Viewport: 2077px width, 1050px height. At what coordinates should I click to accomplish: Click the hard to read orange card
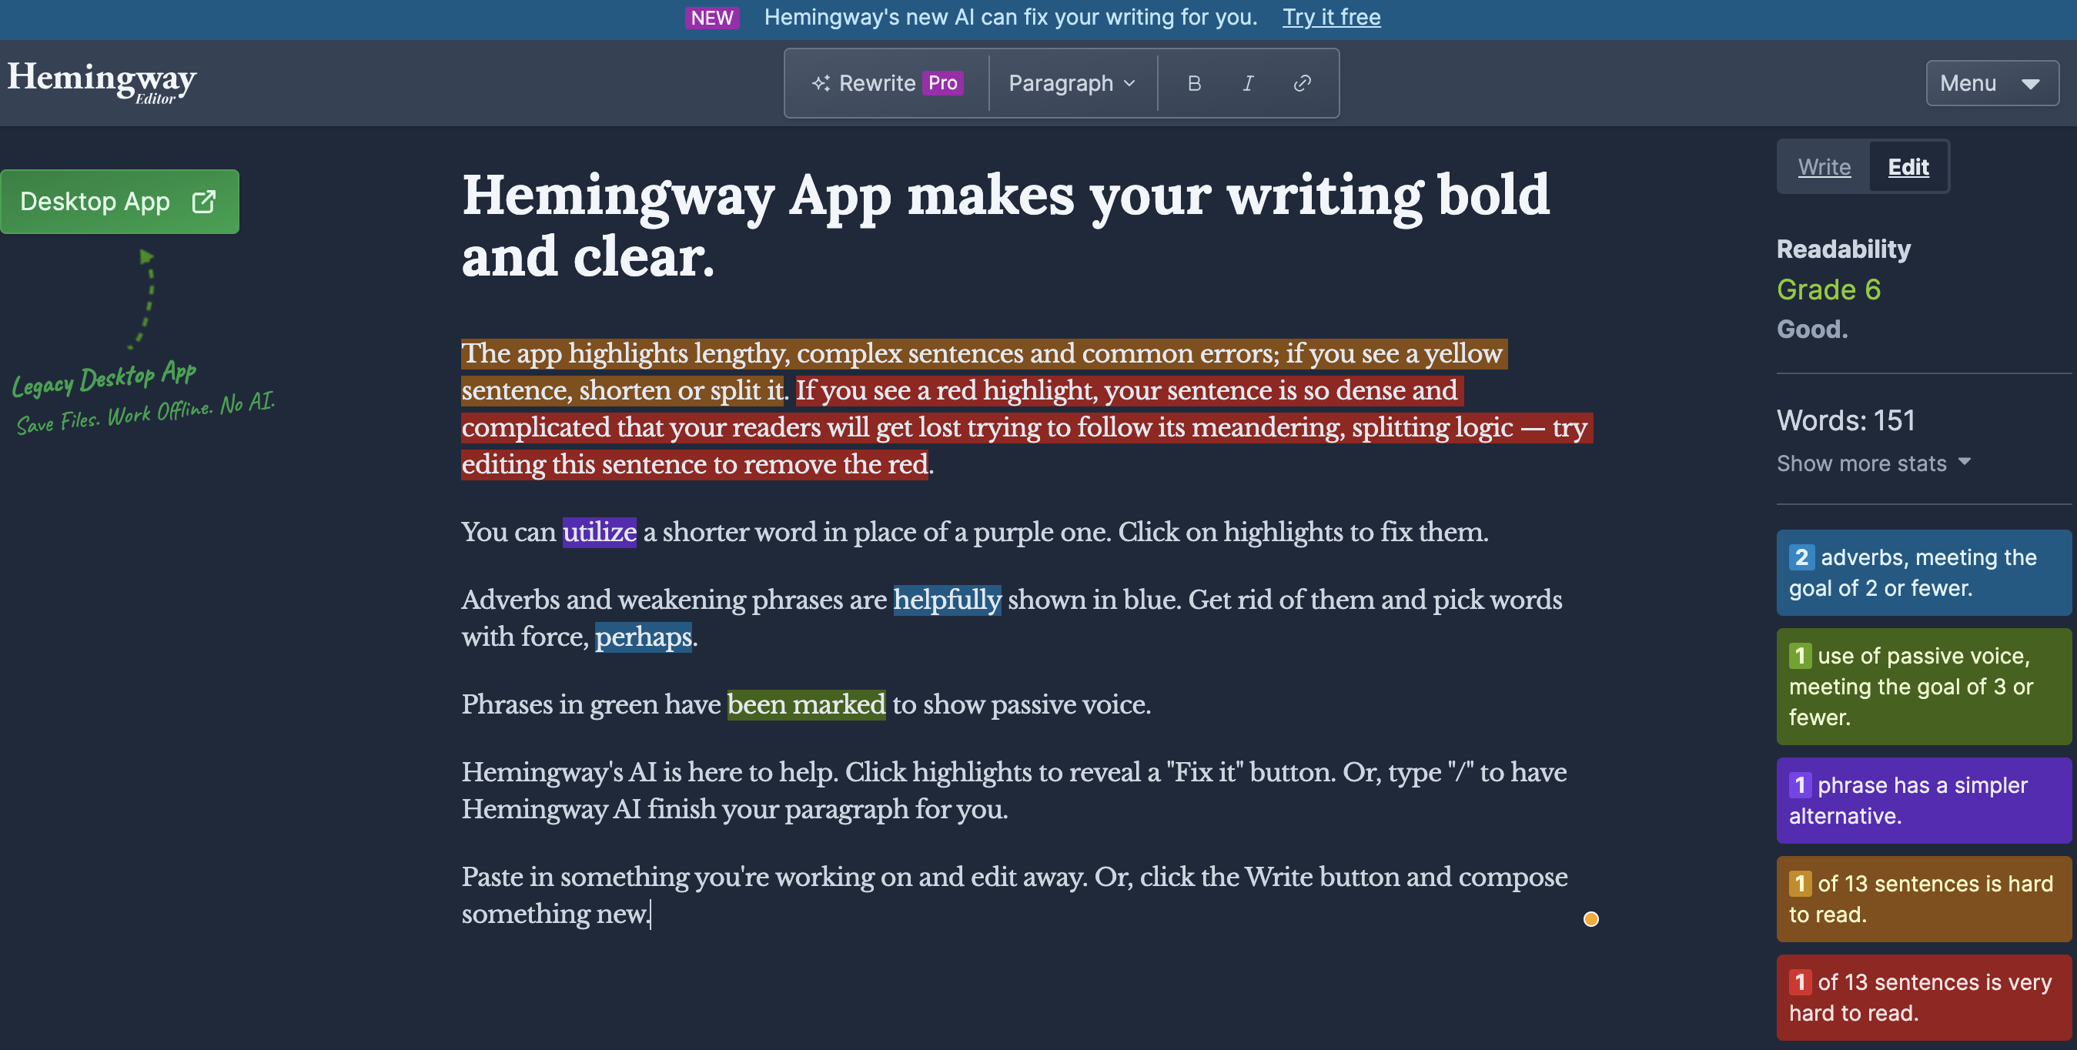pos(1924,899)
